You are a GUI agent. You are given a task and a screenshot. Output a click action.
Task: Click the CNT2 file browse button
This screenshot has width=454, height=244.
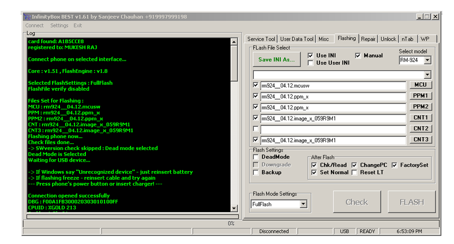click(421, 128)
